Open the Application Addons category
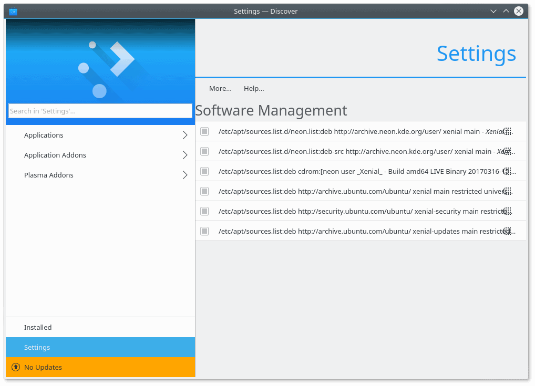Viewport: 535px width, 386px height. [x=101, y=156]
